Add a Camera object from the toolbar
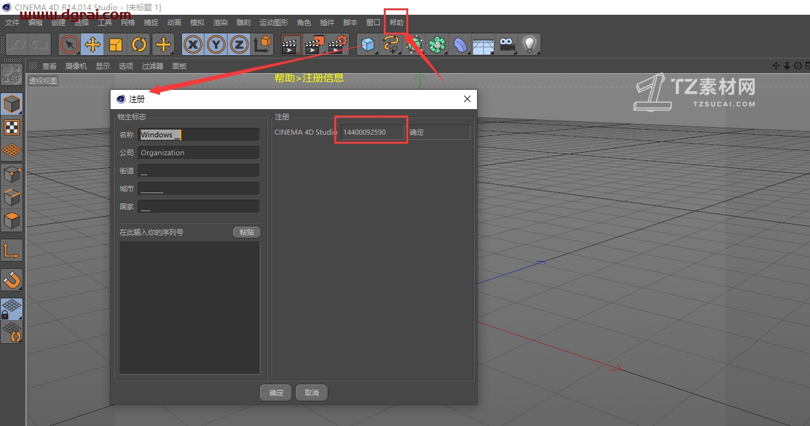Image resolution: width=810 pixels, height=426 pixels. tap(507, 45)
